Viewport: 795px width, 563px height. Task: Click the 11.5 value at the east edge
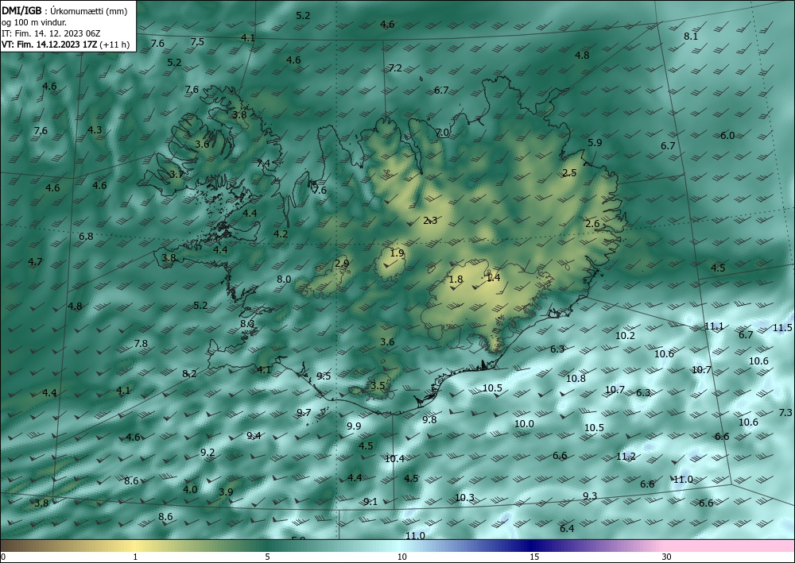coord(782,328)
